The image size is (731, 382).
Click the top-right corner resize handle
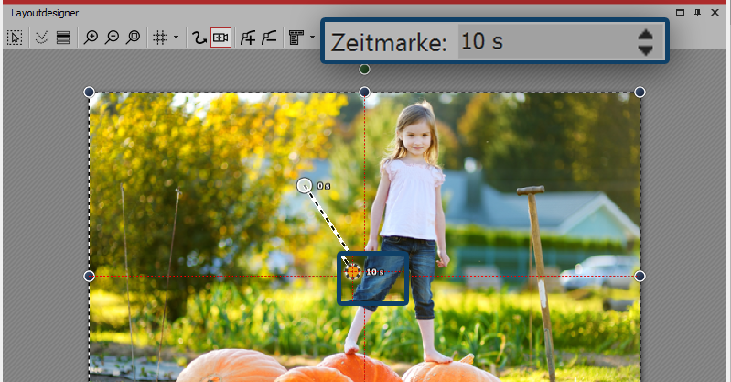point(640,92)
